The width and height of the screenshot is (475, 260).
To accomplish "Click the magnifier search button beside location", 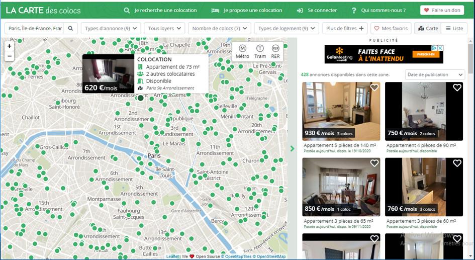I will tap(70, 28).
